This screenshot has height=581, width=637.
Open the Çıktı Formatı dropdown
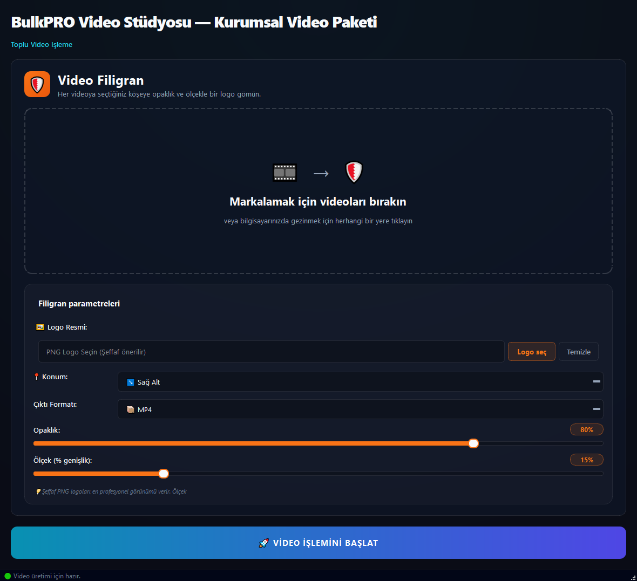(x=361, y=409)
